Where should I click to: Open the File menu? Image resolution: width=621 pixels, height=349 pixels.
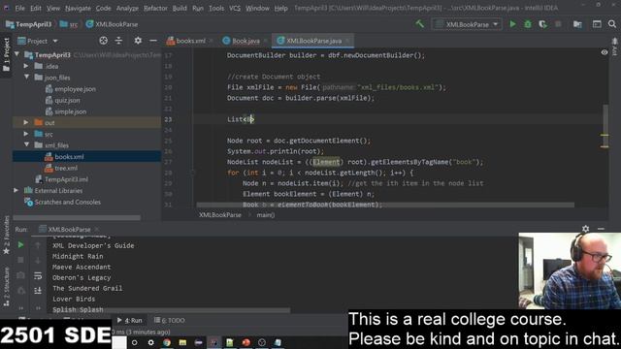click(x=19, y=8)
